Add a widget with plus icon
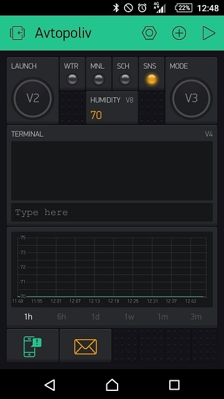224x399 pixels. click(x=179, y=33)
